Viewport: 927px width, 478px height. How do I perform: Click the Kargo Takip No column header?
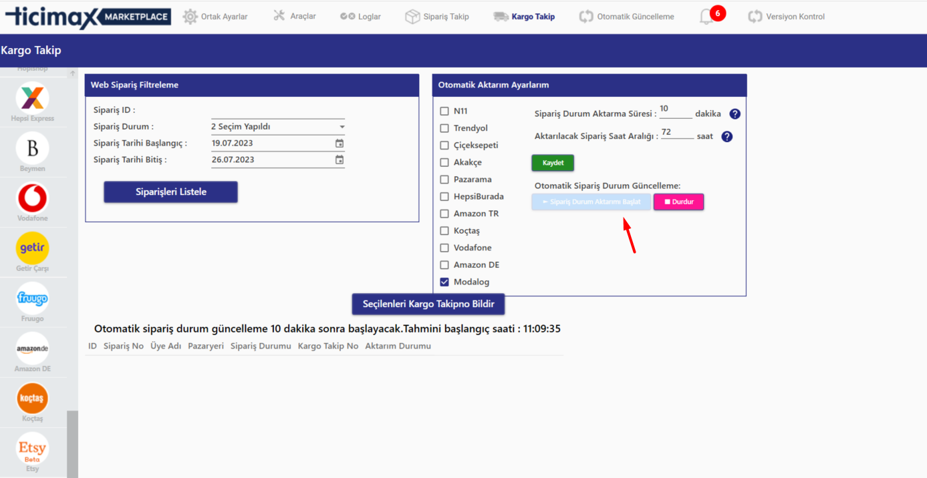[x=328, y=346]
